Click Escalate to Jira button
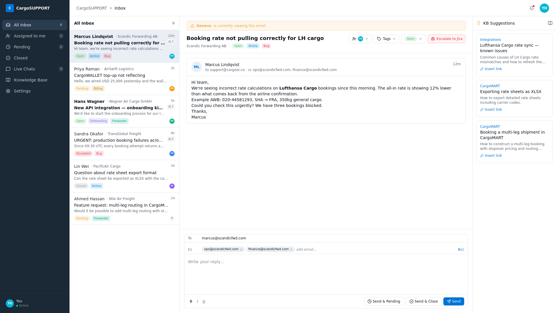 (447, 39)
